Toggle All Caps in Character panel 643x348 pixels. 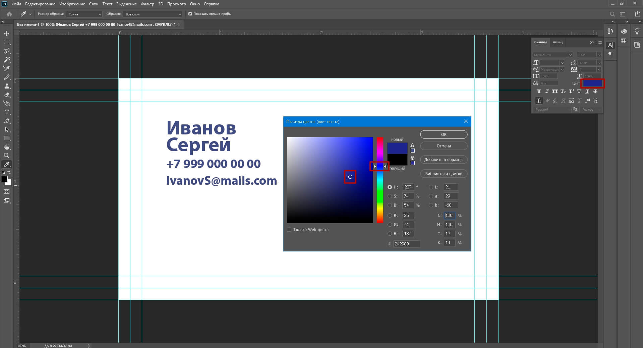pyautogui.click(x=555, y=91)
